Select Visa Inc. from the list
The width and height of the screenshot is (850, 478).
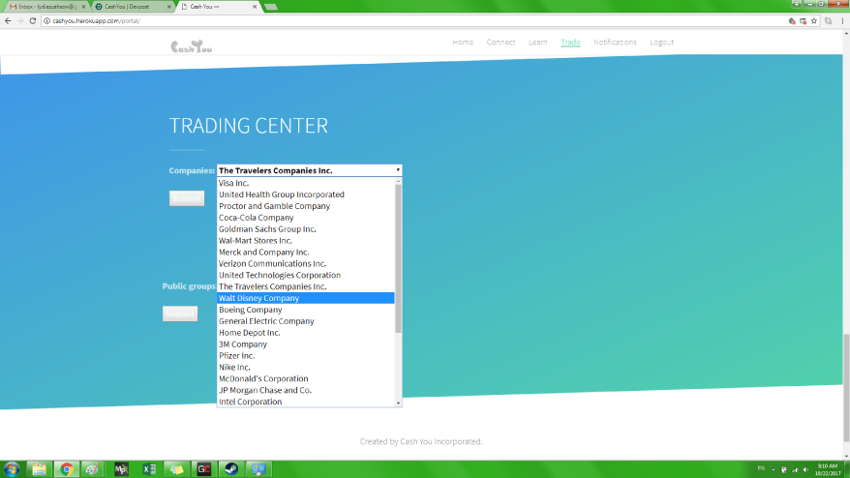pyautogui.click(x=306, y=183)
